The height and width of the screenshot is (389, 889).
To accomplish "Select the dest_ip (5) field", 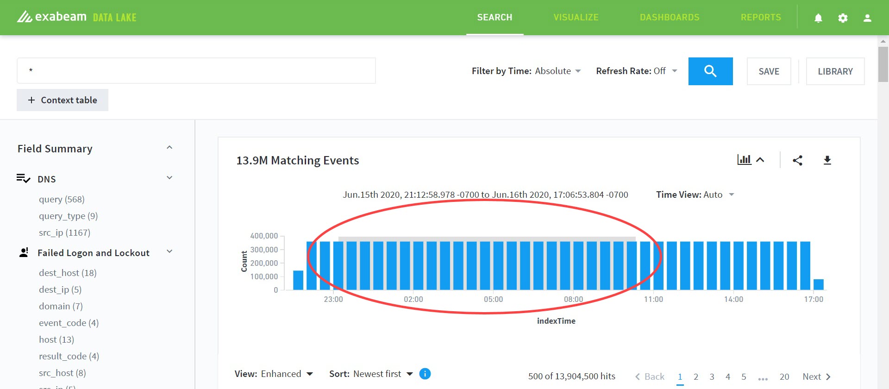I will tap(60, 289).
